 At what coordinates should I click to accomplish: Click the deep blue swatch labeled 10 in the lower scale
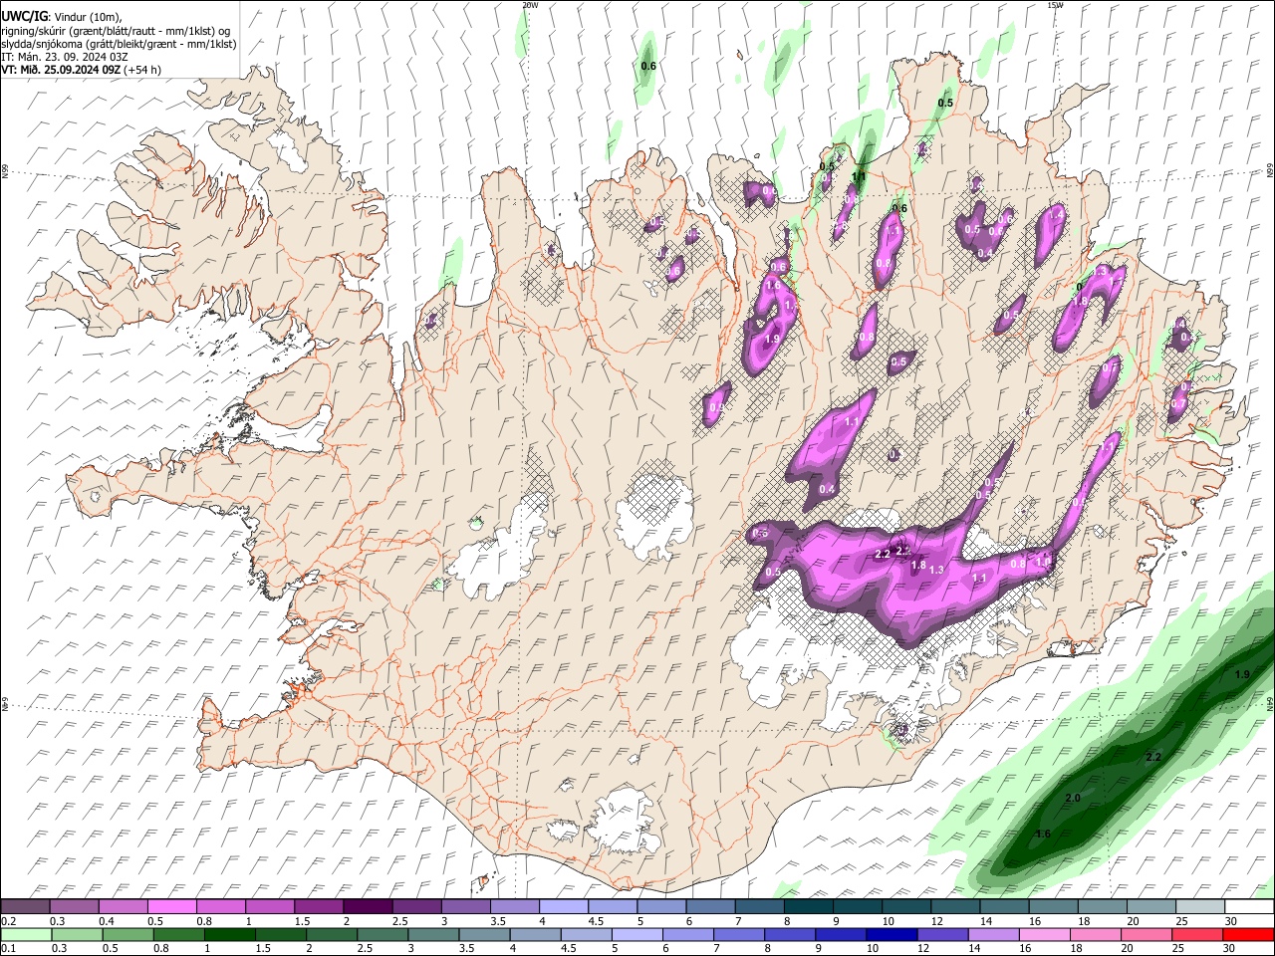tap(891, 935)
